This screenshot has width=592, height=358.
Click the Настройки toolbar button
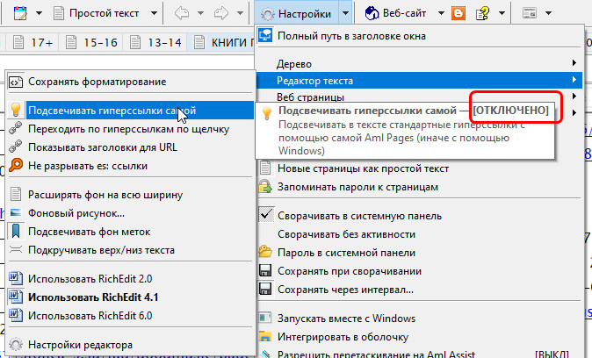(296, 13)
